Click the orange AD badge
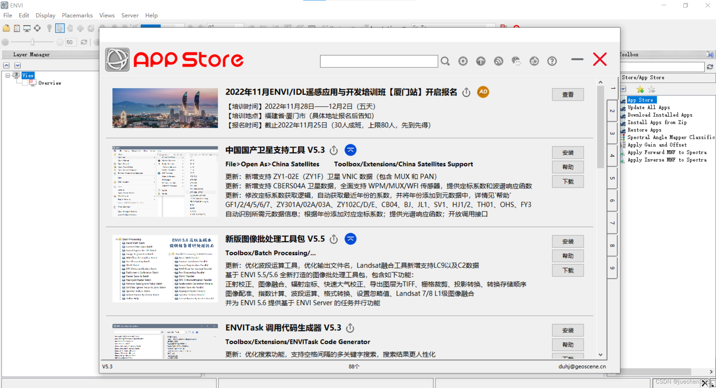Screen dimensions: 716x388 [x=483, y=92]
